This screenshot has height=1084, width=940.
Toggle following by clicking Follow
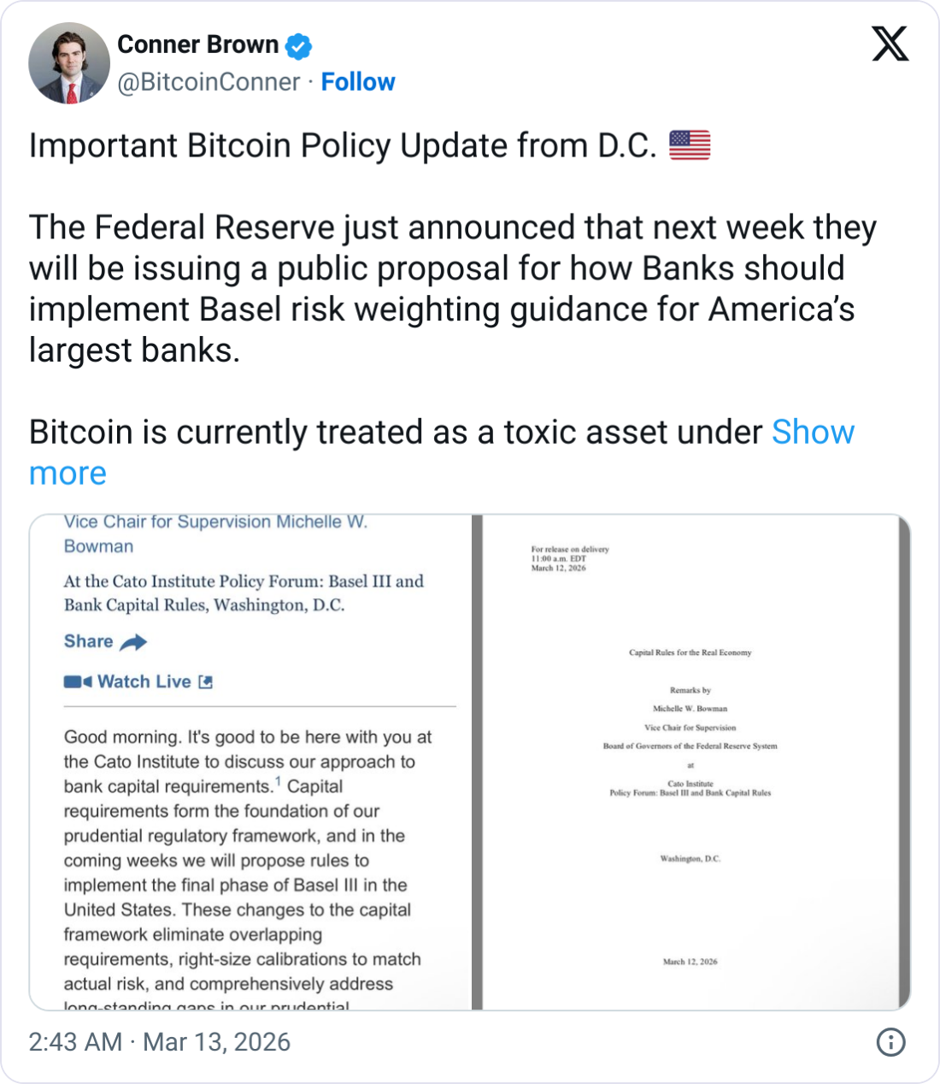click(358, 81)
